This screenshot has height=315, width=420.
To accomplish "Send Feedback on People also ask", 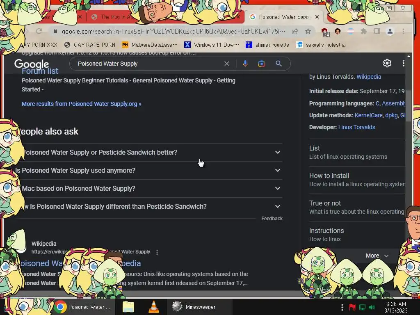I will (272, 219).
